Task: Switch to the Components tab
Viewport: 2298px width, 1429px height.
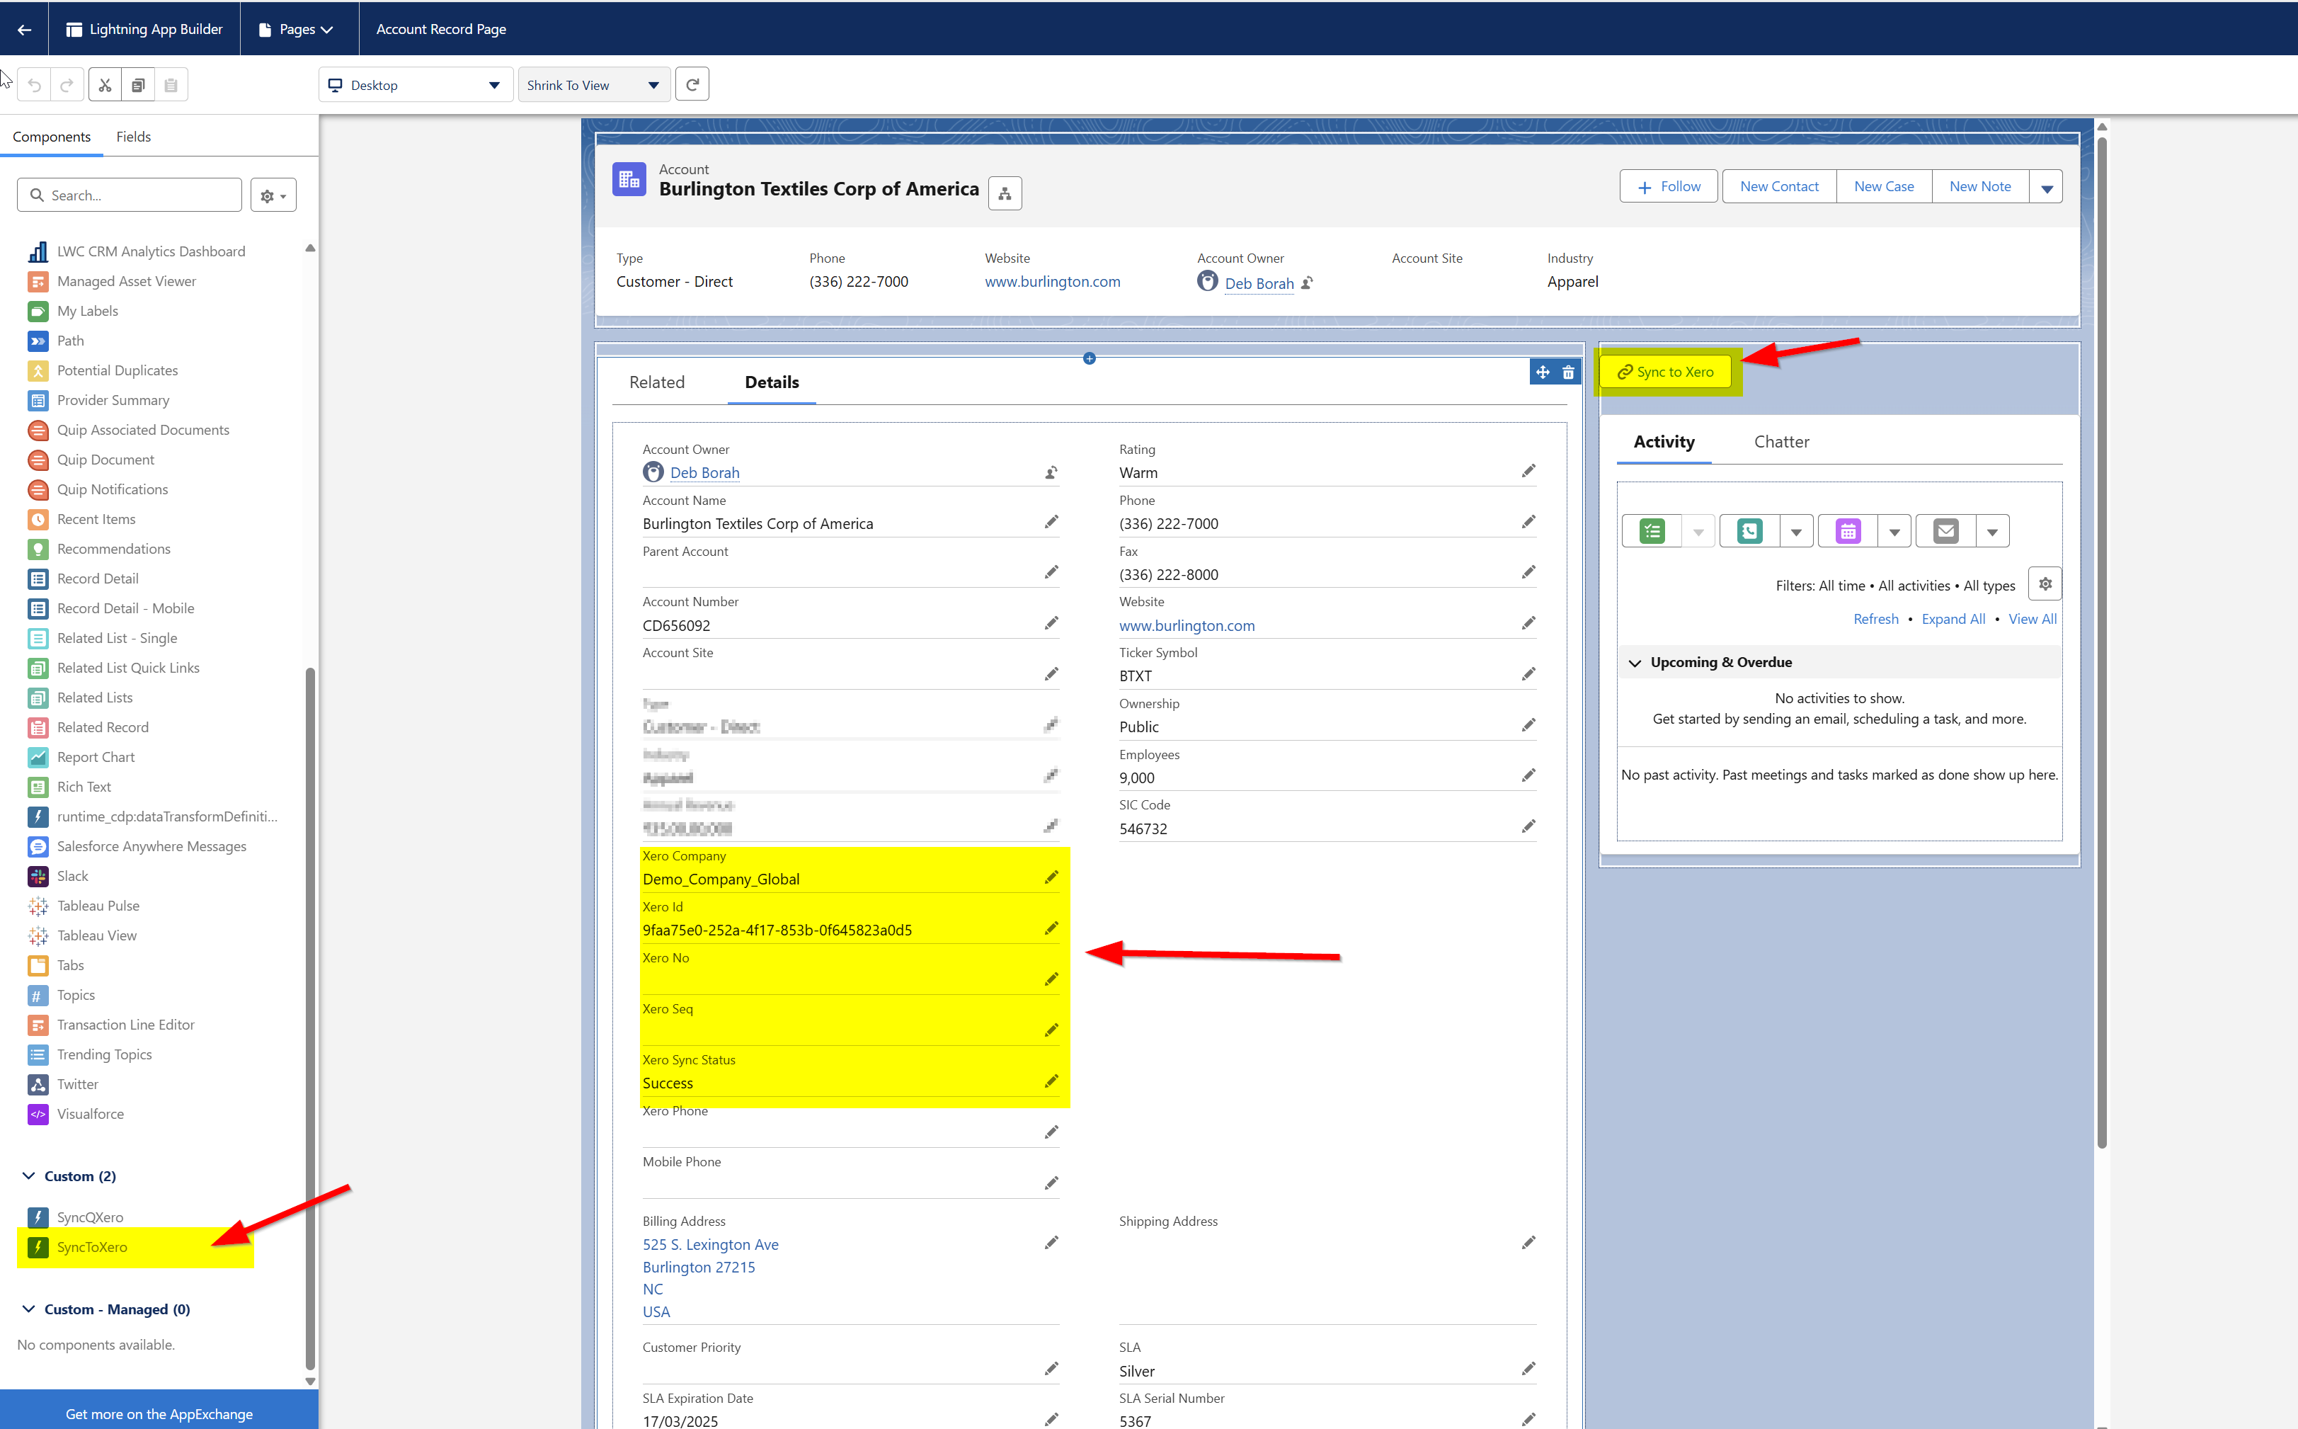Action: pos(51,137)
